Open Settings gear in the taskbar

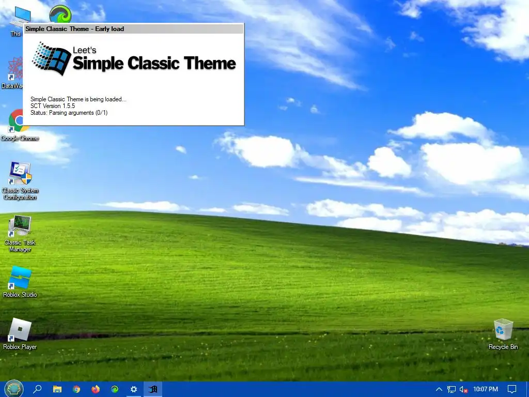pos(134,389)
